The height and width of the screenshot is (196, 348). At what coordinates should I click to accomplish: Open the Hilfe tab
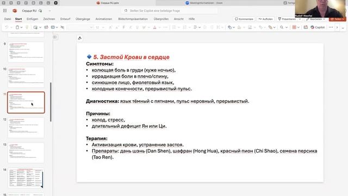point(192,19)
